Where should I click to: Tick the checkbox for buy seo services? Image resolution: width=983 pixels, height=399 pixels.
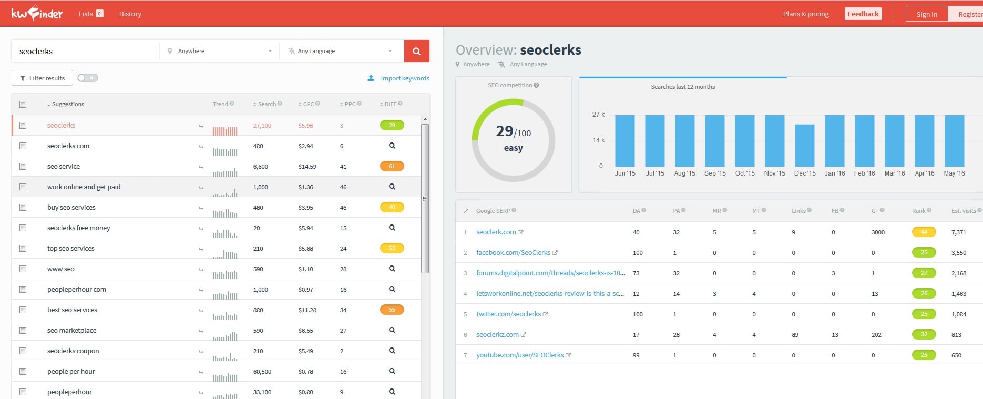(x=23, y=207)
